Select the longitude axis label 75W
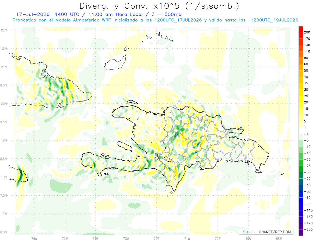Viewport: 313px width, 242px height. [x=65, y=239]
